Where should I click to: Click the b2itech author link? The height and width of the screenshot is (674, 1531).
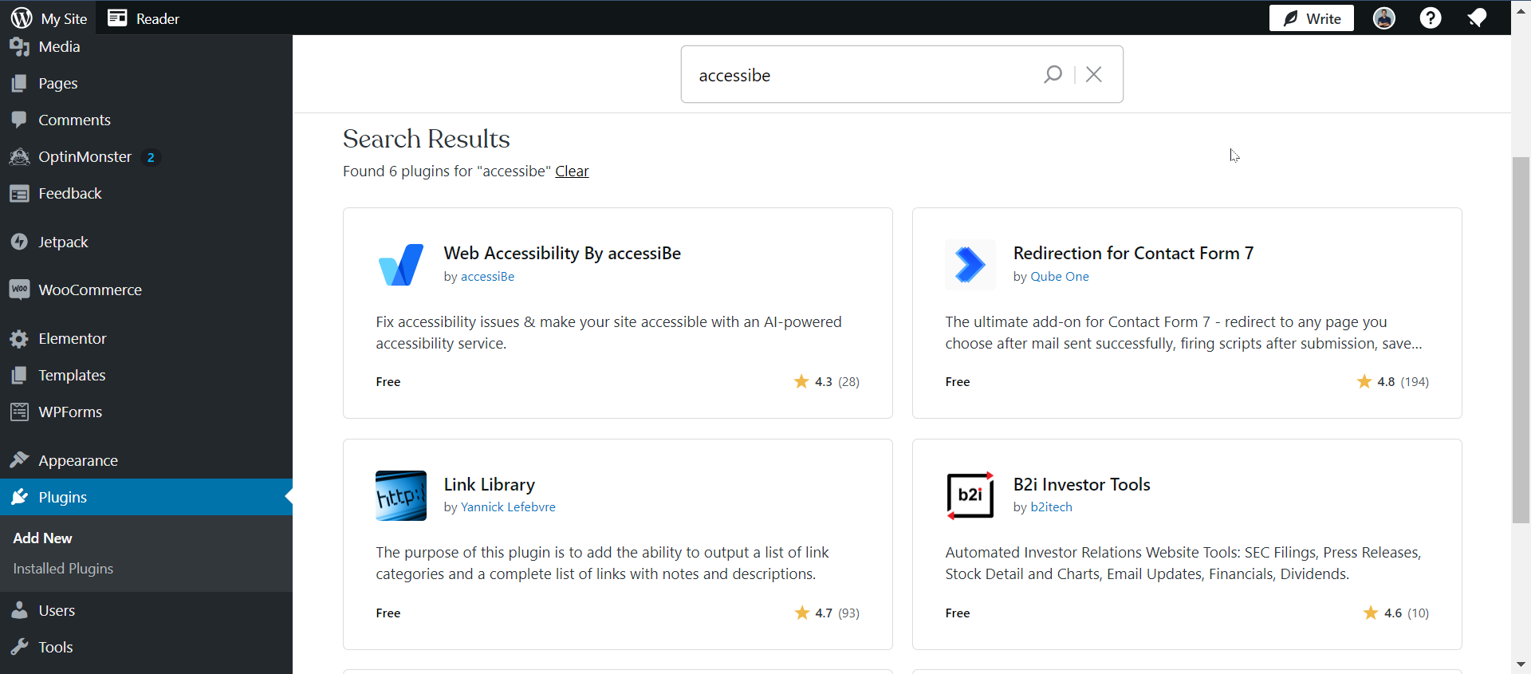[x=1051, y=506]
